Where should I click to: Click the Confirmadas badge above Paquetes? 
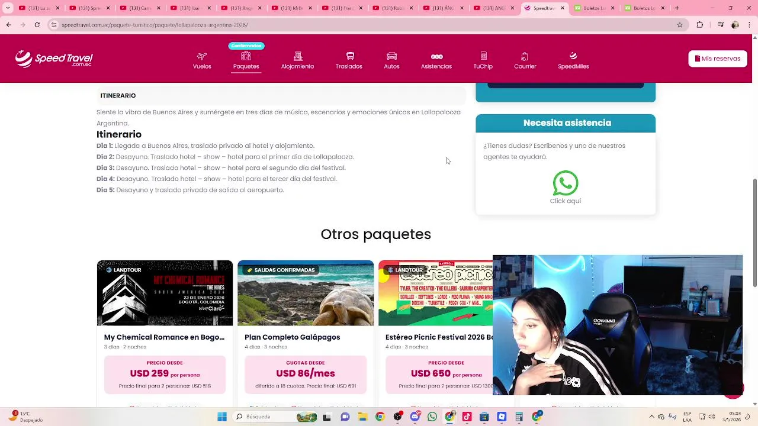pyautogui.click(x=246, y=46)
